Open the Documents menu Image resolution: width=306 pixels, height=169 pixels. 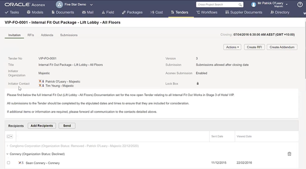tap(62, 12)
